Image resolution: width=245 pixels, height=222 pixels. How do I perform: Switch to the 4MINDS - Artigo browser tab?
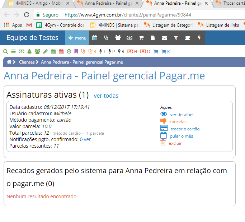coord(37,4)
